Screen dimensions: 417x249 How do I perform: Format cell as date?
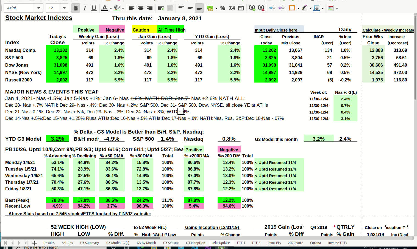241,8
